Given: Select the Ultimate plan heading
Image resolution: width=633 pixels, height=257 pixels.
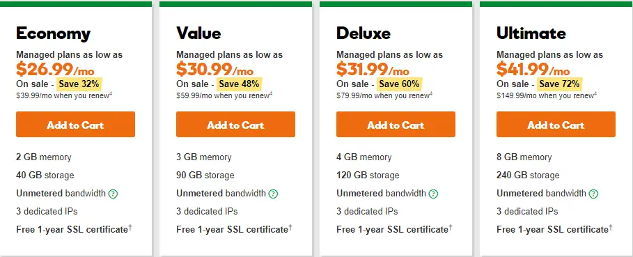Looking at the screenshot, I should point(531,33).
